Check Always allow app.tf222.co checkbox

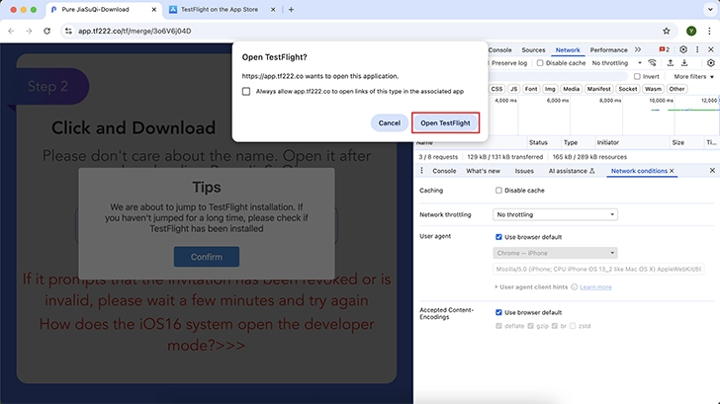246,91
